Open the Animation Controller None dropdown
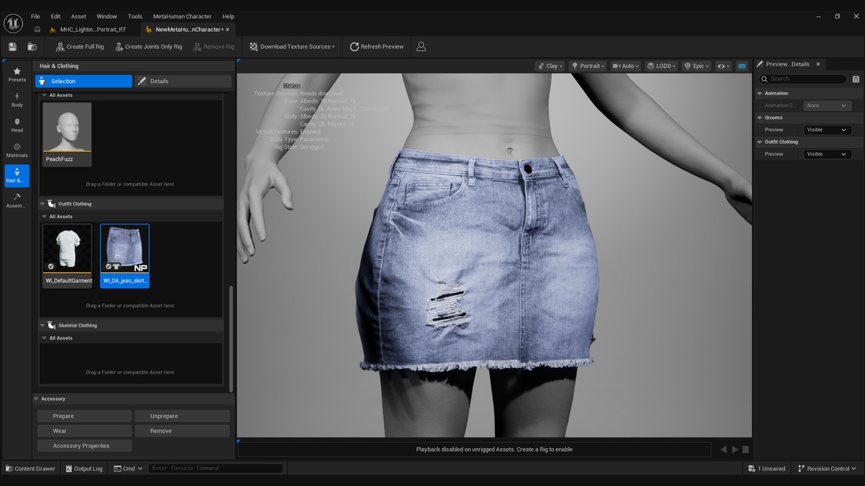Screen dimensions: 865x486 coord(826,105)
